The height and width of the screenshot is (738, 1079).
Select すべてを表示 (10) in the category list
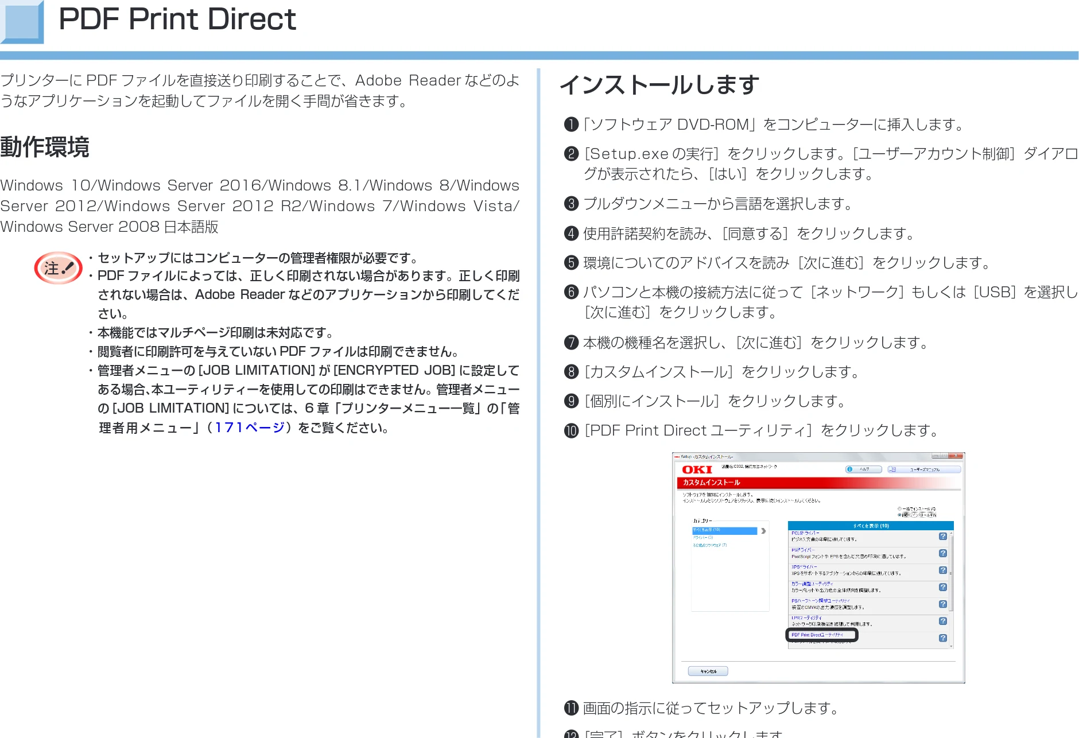pos(724,531)
